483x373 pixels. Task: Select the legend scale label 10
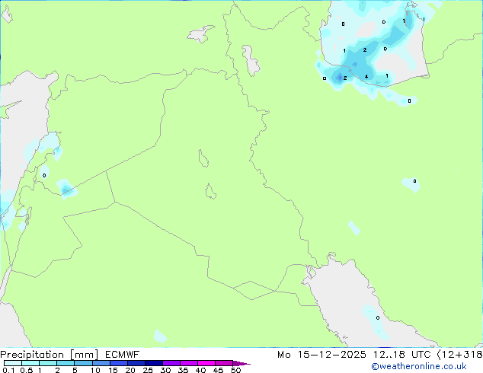click(x=95, y=370)
